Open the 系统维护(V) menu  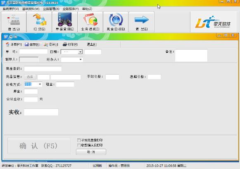(x=11, y=9)
